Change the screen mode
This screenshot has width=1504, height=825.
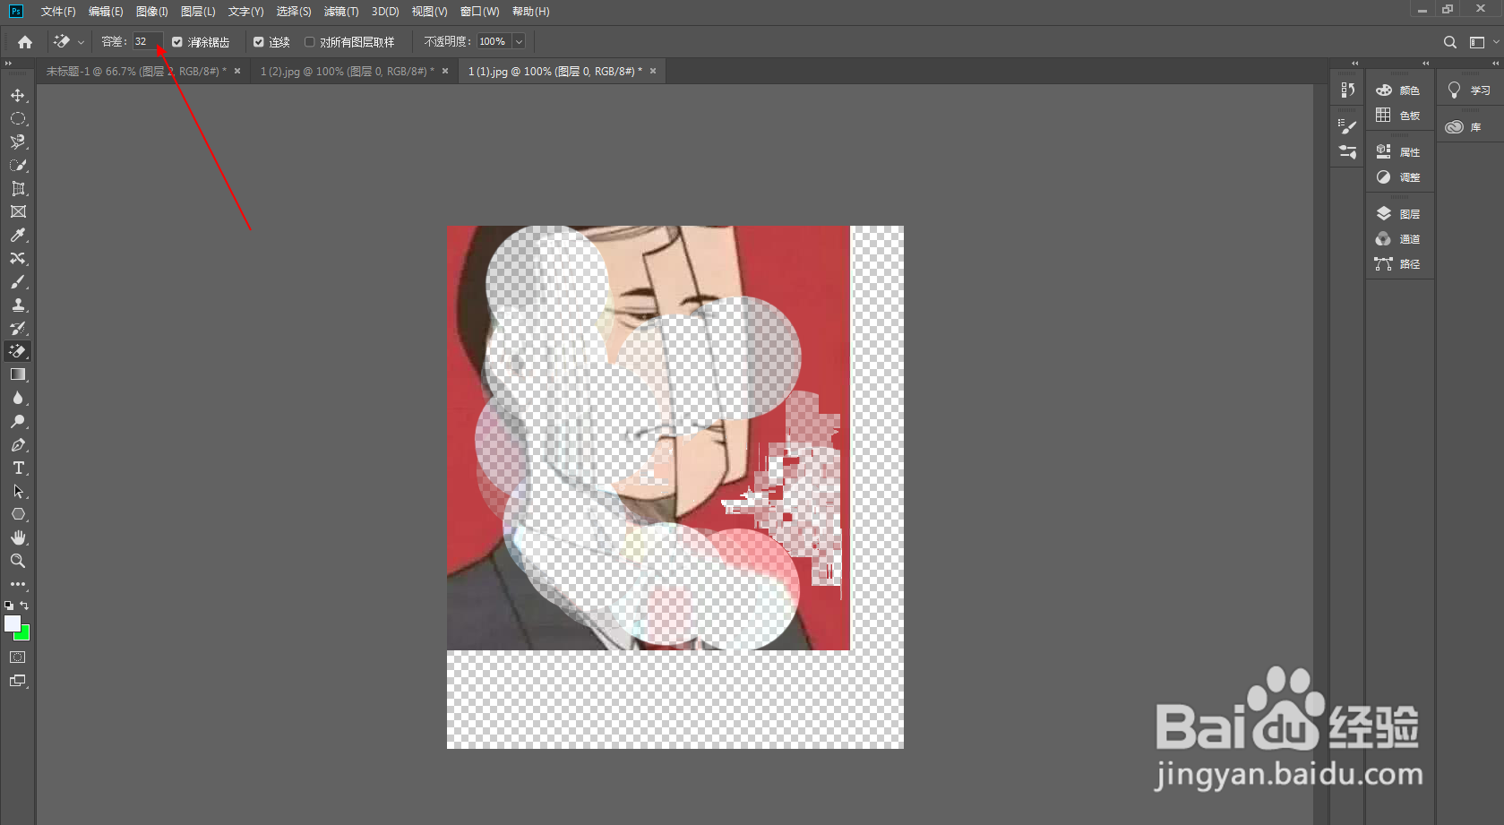(x=18, y=681)
